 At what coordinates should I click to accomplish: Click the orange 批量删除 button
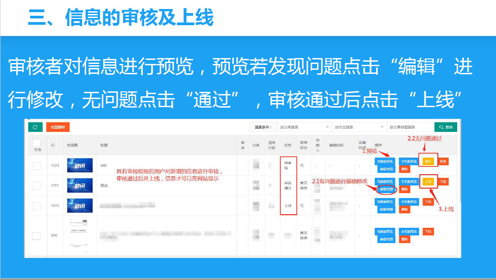coord(58,127)
